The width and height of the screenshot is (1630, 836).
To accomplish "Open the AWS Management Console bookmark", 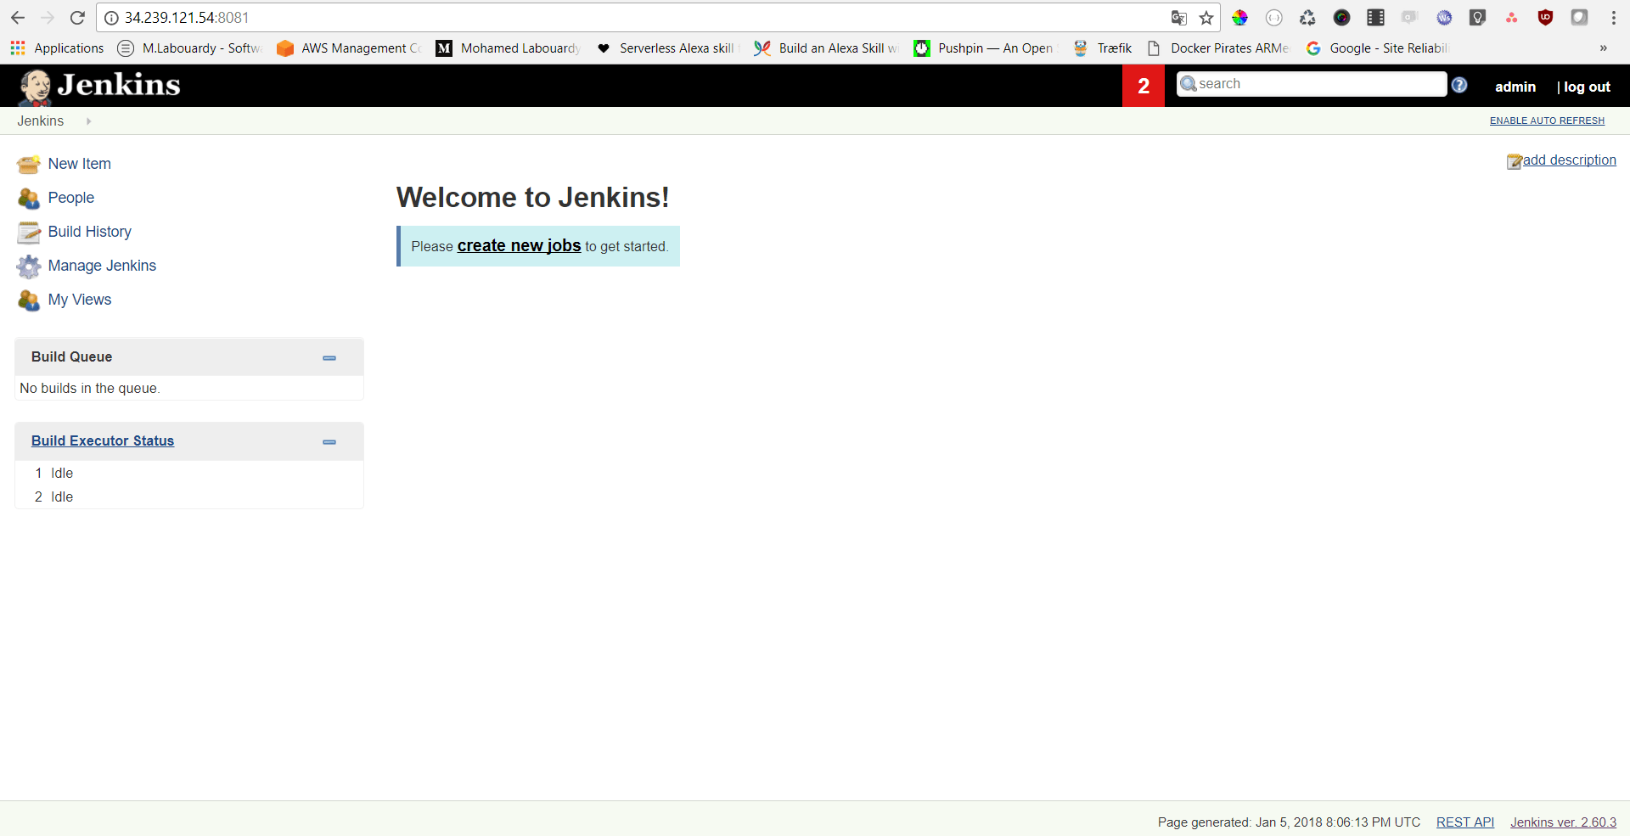I will pyautogui.click(x=351, y=48).
